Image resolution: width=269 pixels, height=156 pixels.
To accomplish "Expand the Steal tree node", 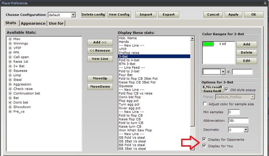I will pos(10,80).
